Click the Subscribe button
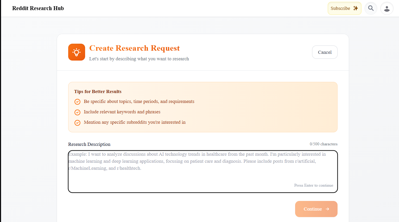 coord(344,8)
